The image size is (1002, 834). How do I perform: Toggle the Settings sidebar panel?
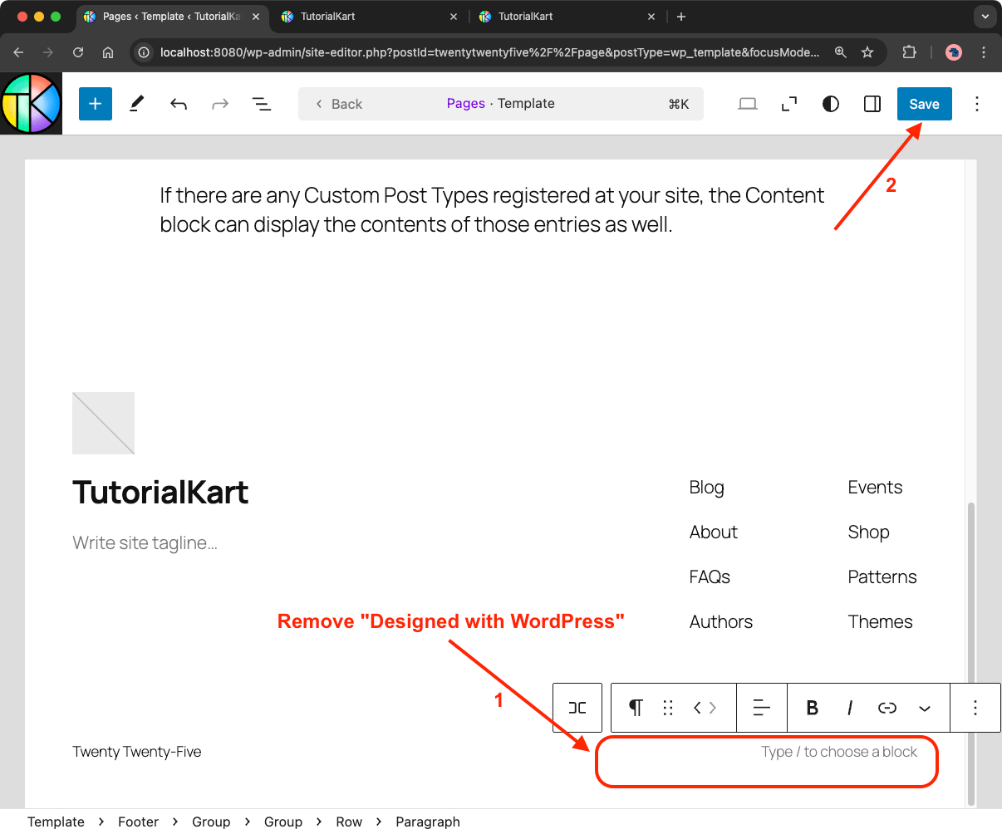pos(872,104)
